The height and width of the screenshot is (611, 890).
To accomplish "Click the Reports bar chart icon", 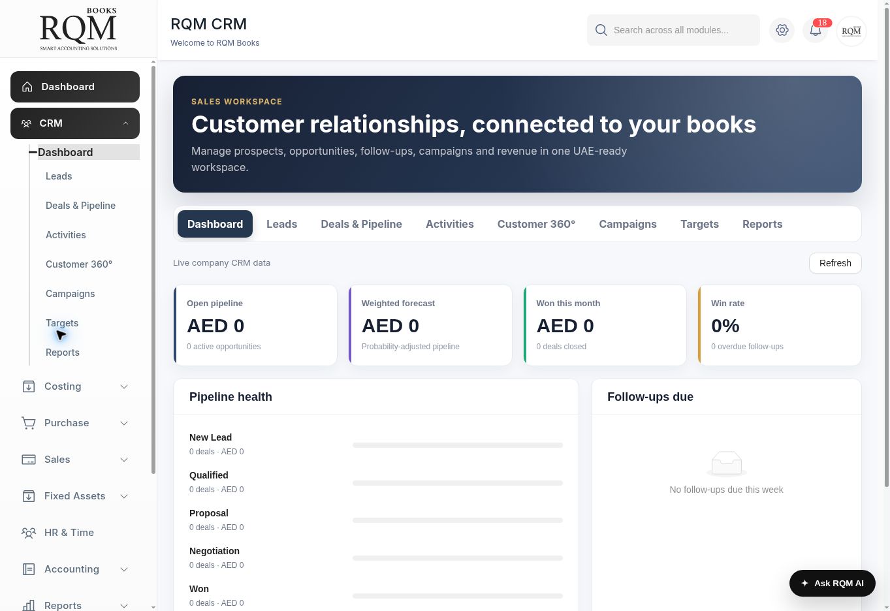I will click(29, 606).
